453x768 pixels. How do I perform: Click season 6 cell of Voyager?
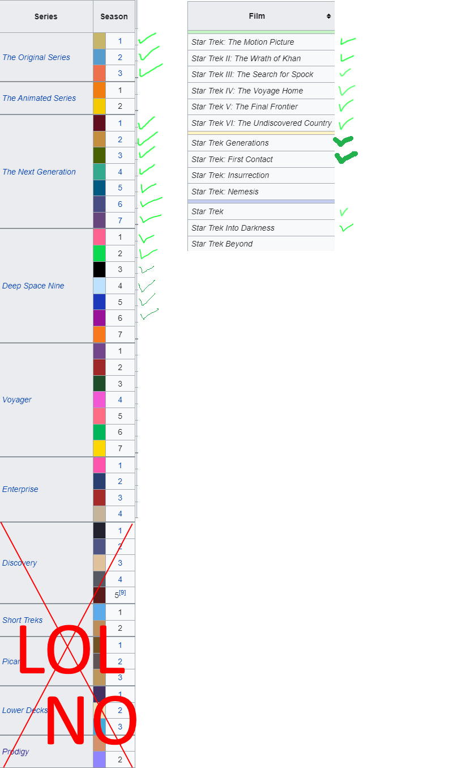pyautogui.click(x=120, y=432)
